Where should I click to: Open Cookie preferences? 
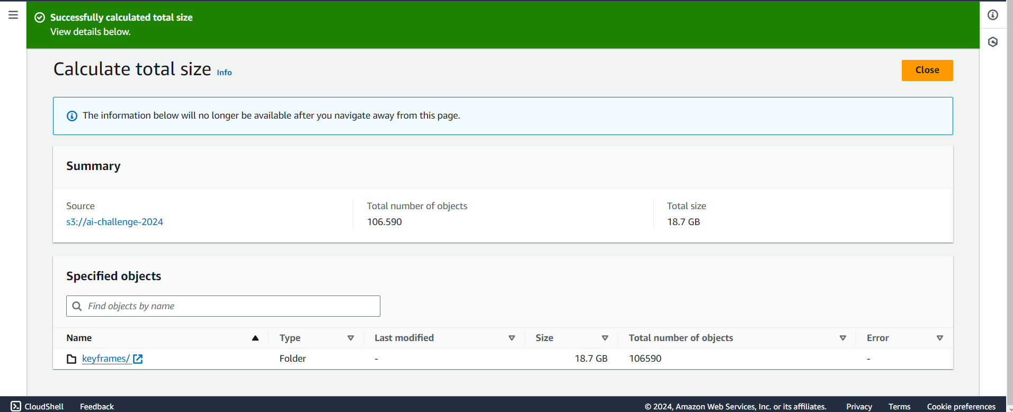(x=961, y=406)
